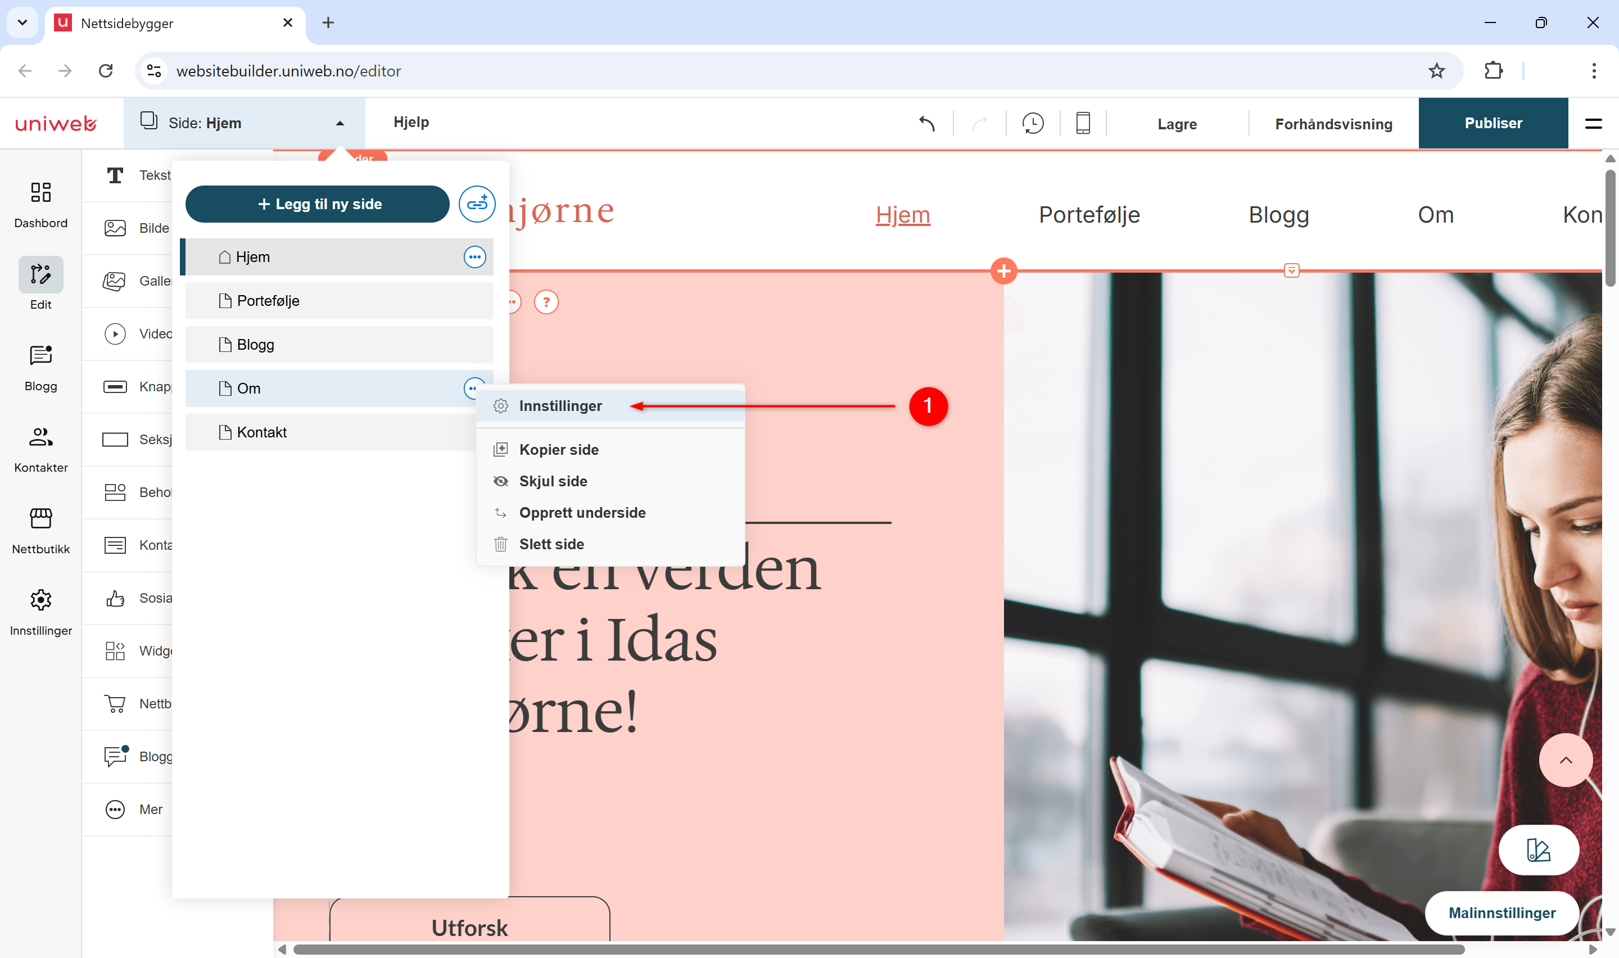Bookmark this page with the star icon

pos(1436,71)
